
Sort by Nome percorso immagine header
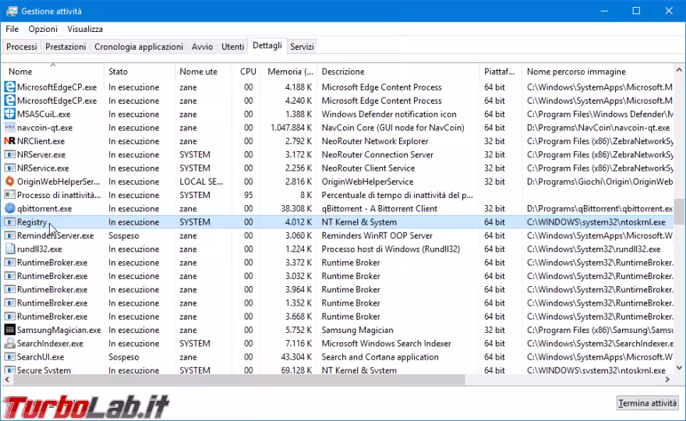[598, 71]
